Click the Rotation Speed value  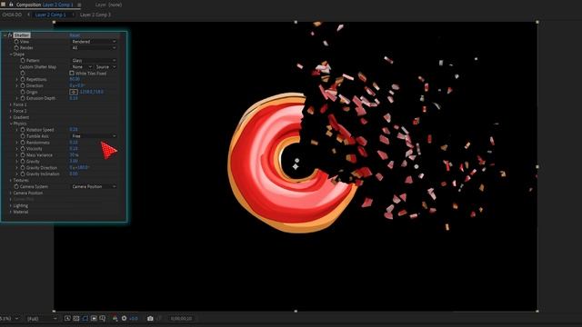coord(74,130)
